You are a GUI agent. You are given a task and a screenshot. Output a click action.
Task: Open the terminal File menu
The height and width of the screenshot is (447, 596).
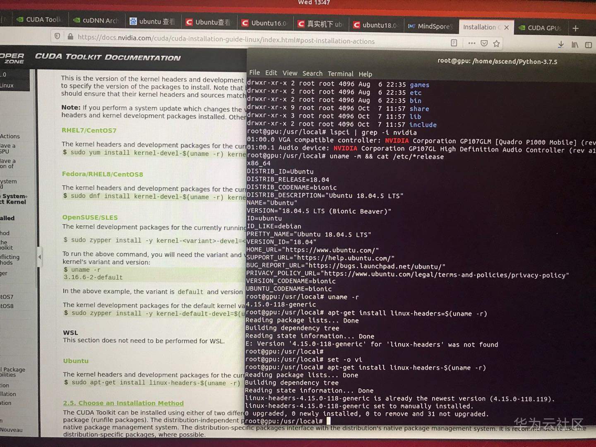(255, 72)
